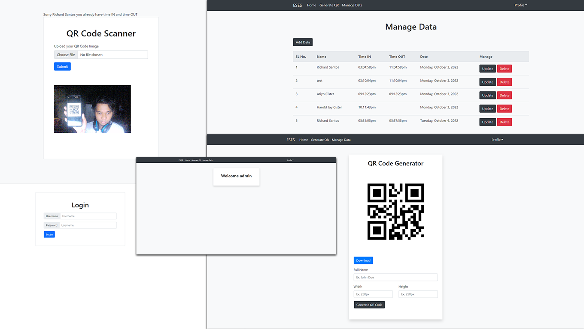
Task: Click the generated QR code image
Action: pos(395,212)
